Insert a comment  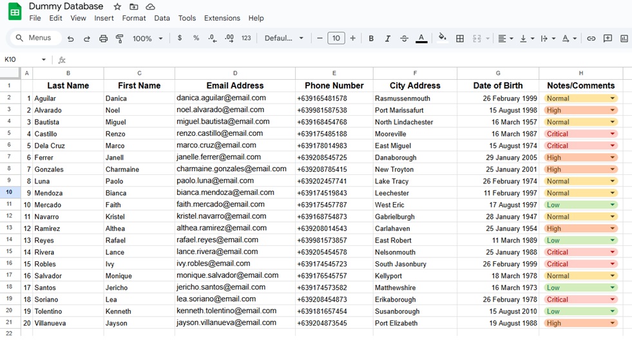click(608, 38)
